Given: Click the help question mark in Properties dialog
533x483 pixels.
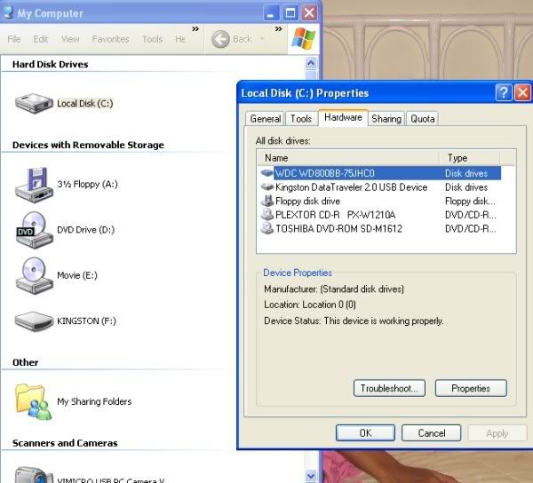Looking at the screenshot, I should point(504,92).
